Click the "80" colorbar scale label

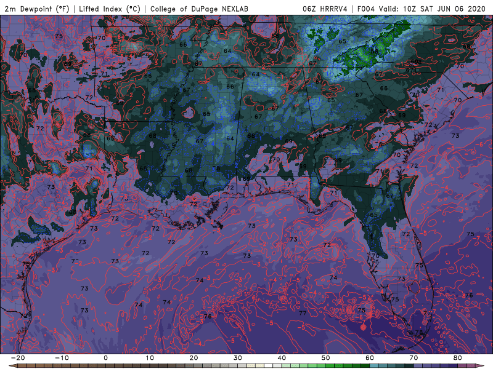pos(458,358)
